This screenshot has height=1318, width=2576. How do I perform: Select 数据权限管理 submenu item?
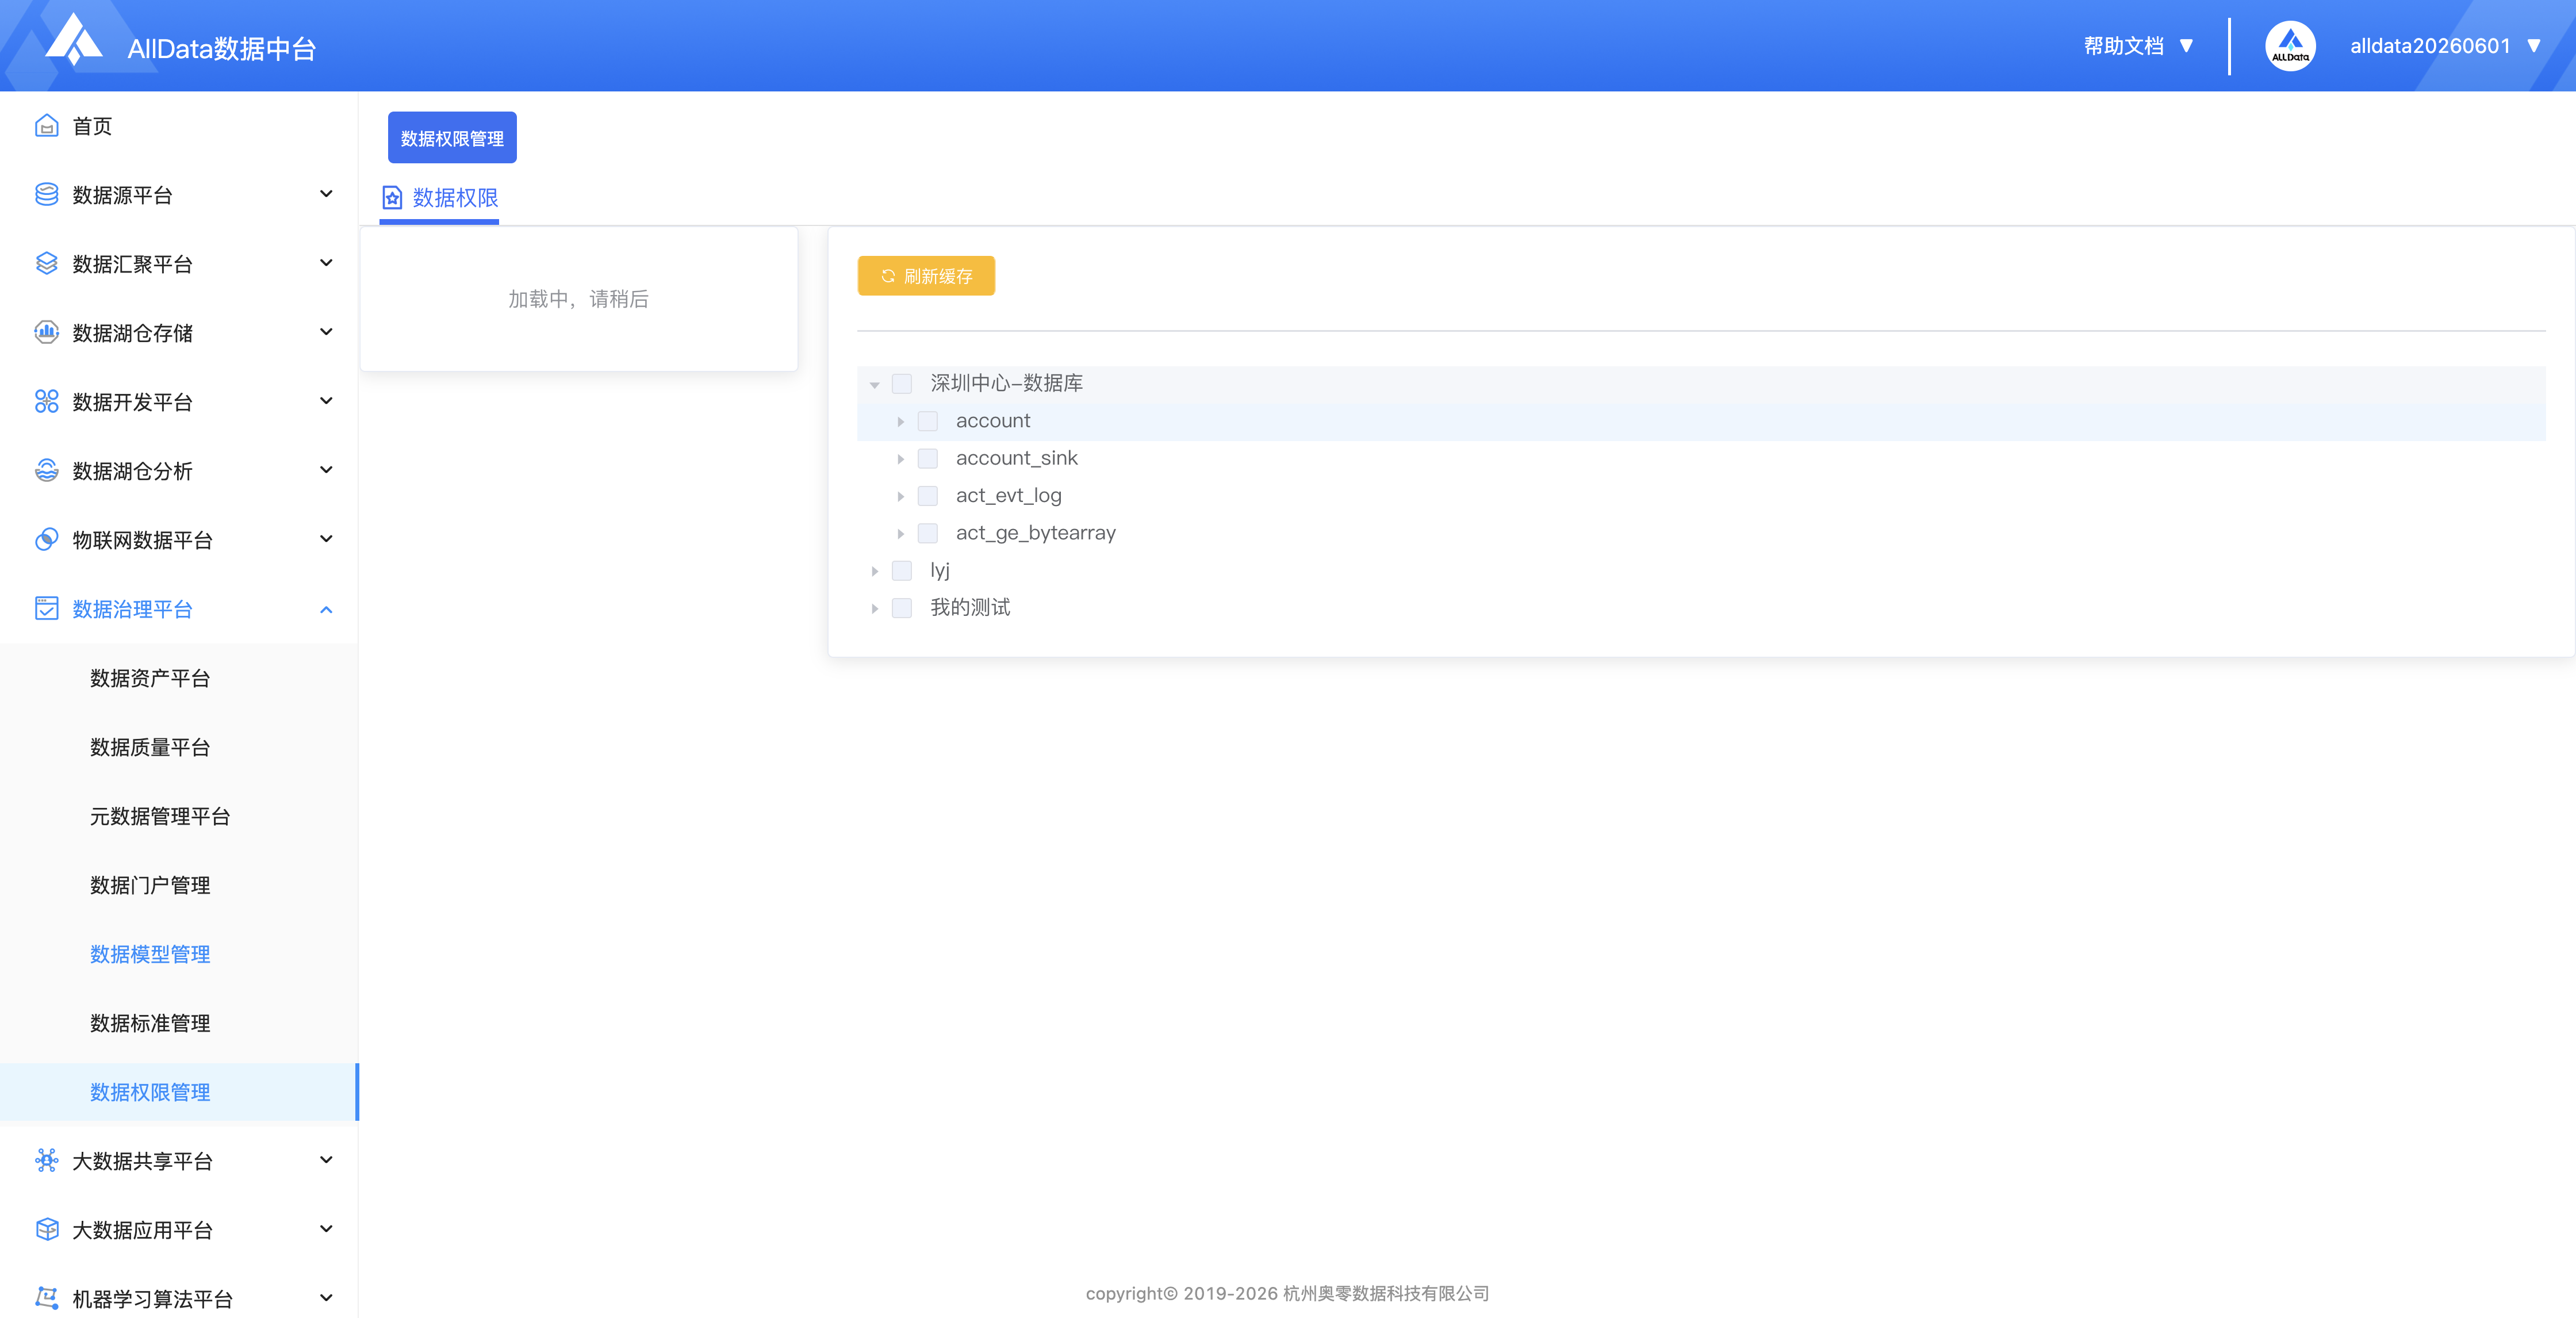coord(179,1092)
